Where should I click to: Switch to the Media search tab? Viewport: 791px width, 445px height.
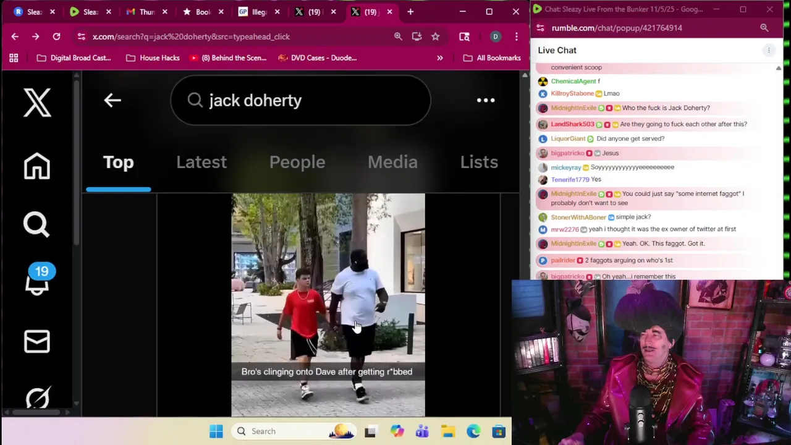click(x=392, y=162)
